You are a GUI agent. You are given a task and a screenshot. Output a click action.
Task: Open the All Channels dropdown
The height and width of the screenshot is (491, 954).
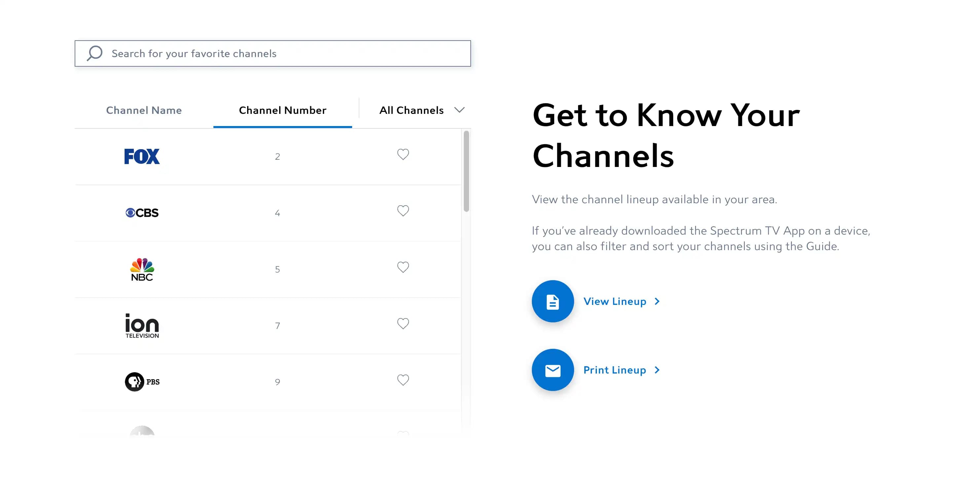tap(422, 110)
